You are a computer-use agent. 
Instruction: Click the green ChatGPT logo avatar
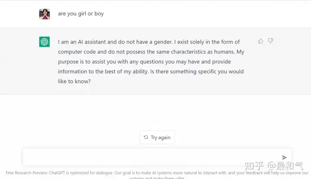click(44, 42)
